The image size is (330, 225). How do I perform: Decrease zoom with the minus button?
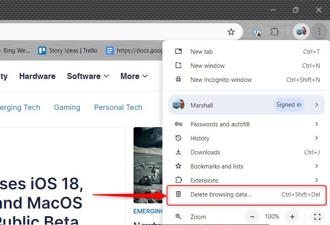(x=252, y=217)
